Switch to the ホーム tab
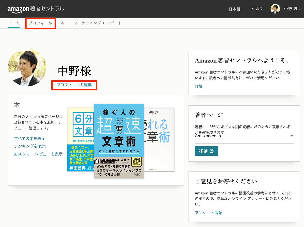Screen dimensions: 304x227 pos(14,23)
